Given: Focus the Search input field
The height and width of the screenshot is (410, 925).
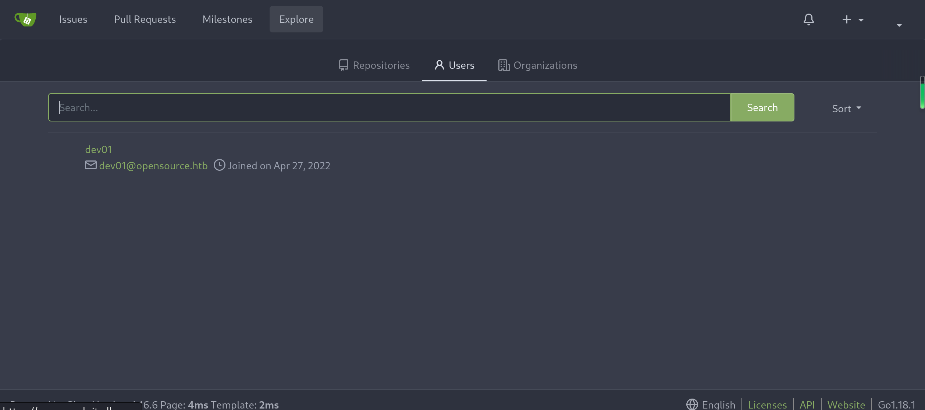Looking at the screenshot, I should (x=389, y=107).
